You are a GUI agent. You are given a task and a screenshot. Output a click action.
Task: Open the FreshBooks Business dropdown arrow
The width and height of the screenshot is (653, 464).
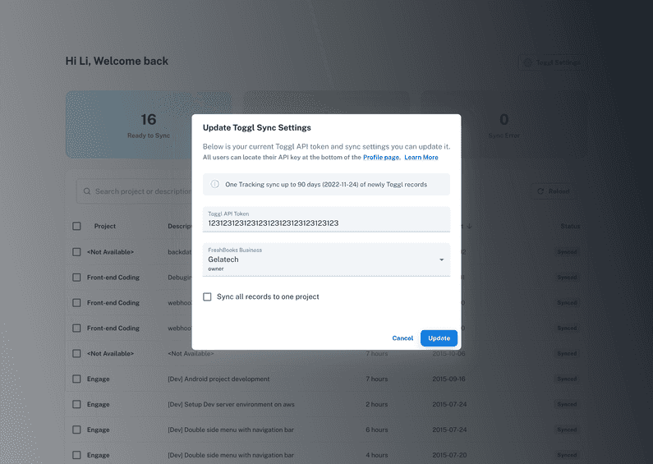[x=441, y=260]
